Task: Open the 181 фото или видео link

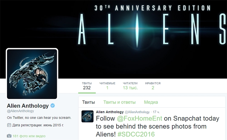Action: pyautogui.click(x=29, y=136)
